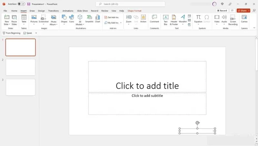Click the Share button
Image resolution: width=258 pixels, height=146 pixels.
tap(242, 11)
